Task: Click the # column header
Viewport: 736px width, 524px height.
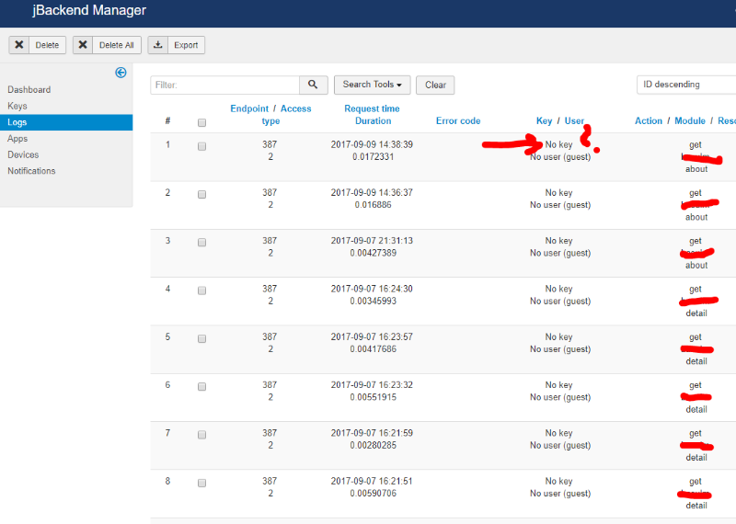Action: 167,121
